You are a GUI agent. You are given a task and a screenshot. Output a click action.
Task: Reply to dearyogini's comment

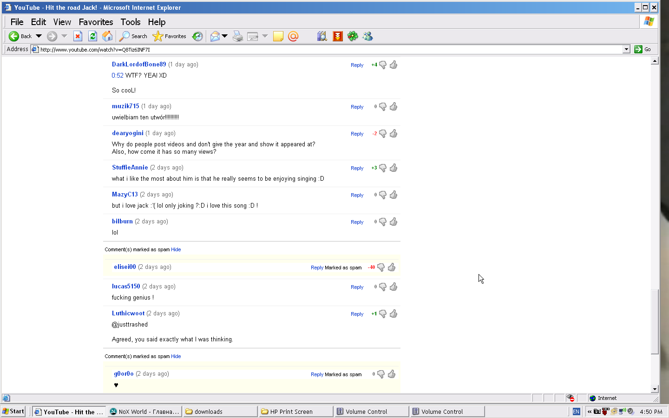(357, 134)
